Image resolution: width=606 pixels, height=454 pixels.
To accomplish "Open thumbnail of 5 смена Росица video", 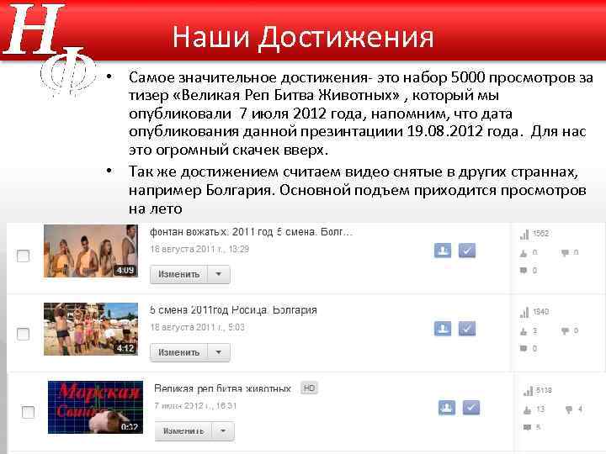I will pyautogui.click(x=91, y=329).
